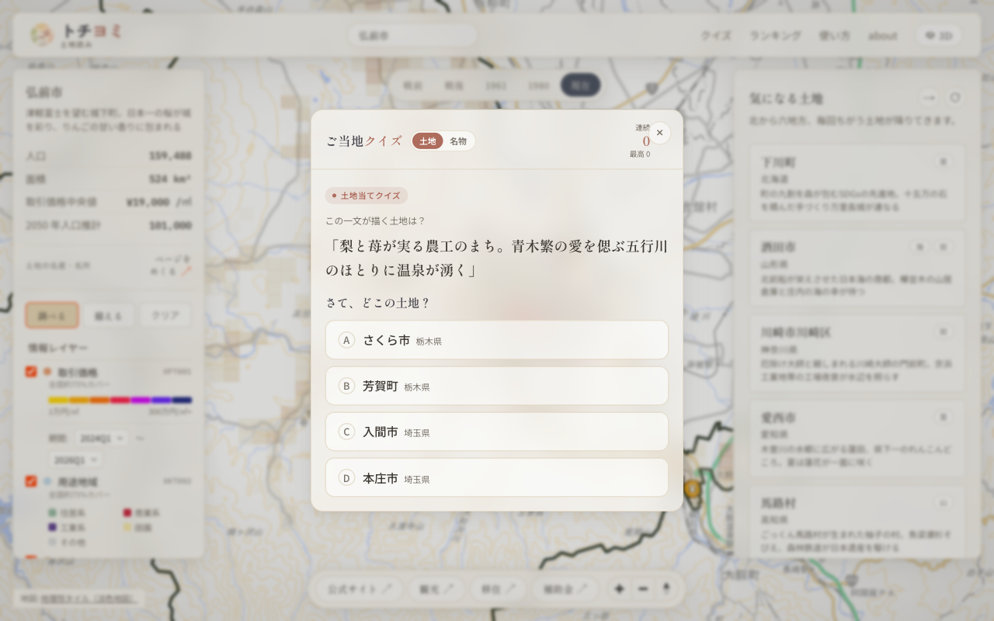Open the 公式サイト external link
The width and height of the screenshot is (994, 621).
[x=360, y=589]
